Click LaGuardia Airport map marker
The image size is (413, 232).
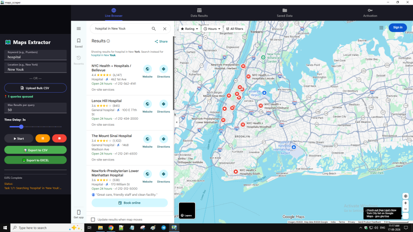[x=264, y=93]
